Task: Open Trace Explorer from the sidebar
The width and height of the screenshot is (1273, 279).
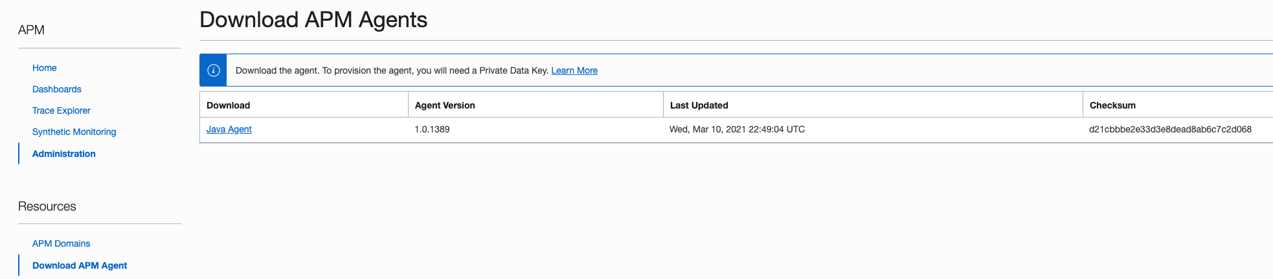Action: pyautogui.click(x=62, y=110)
